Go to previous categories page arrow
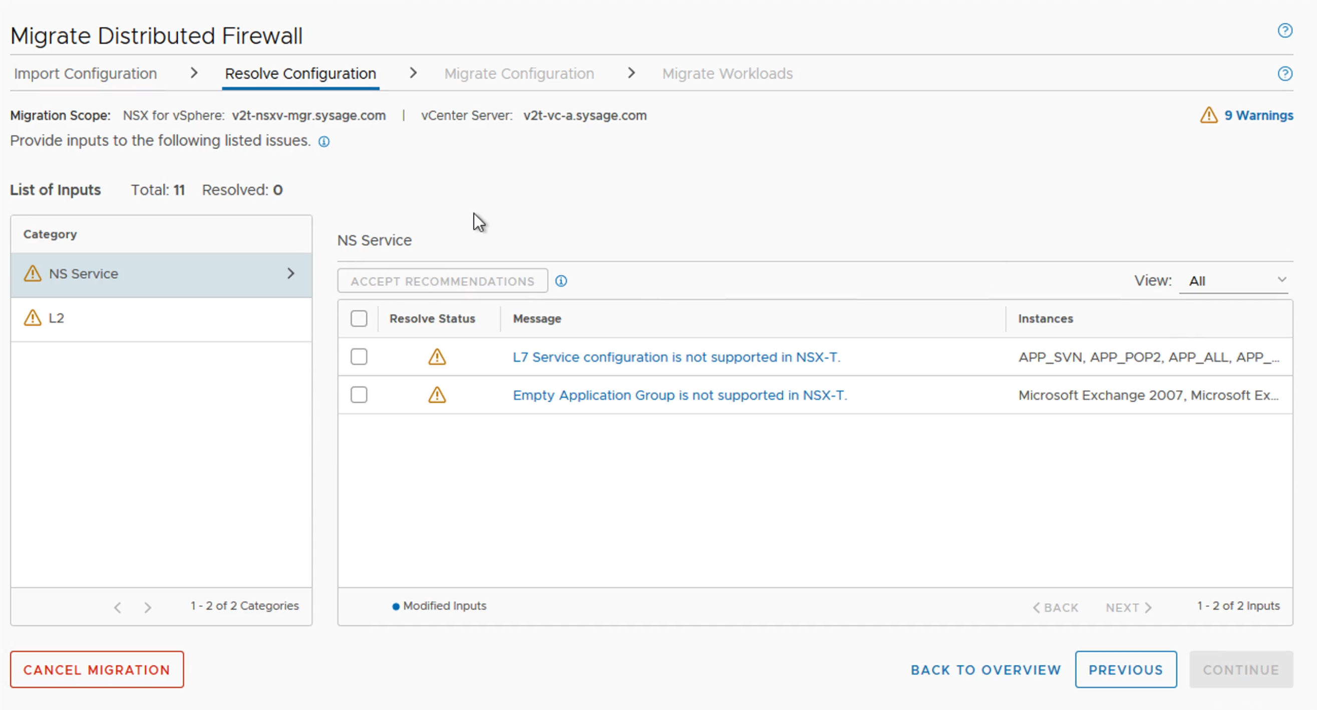 pos(118,607)
